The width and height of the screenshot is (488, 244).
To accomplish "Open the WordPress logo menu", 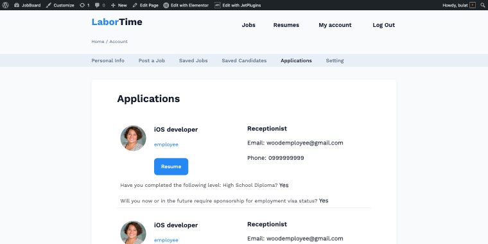I will (x=5, y=5).
